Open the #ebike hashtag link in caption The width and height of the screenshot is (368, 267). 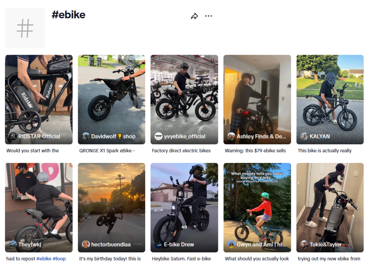click(44, 258)
